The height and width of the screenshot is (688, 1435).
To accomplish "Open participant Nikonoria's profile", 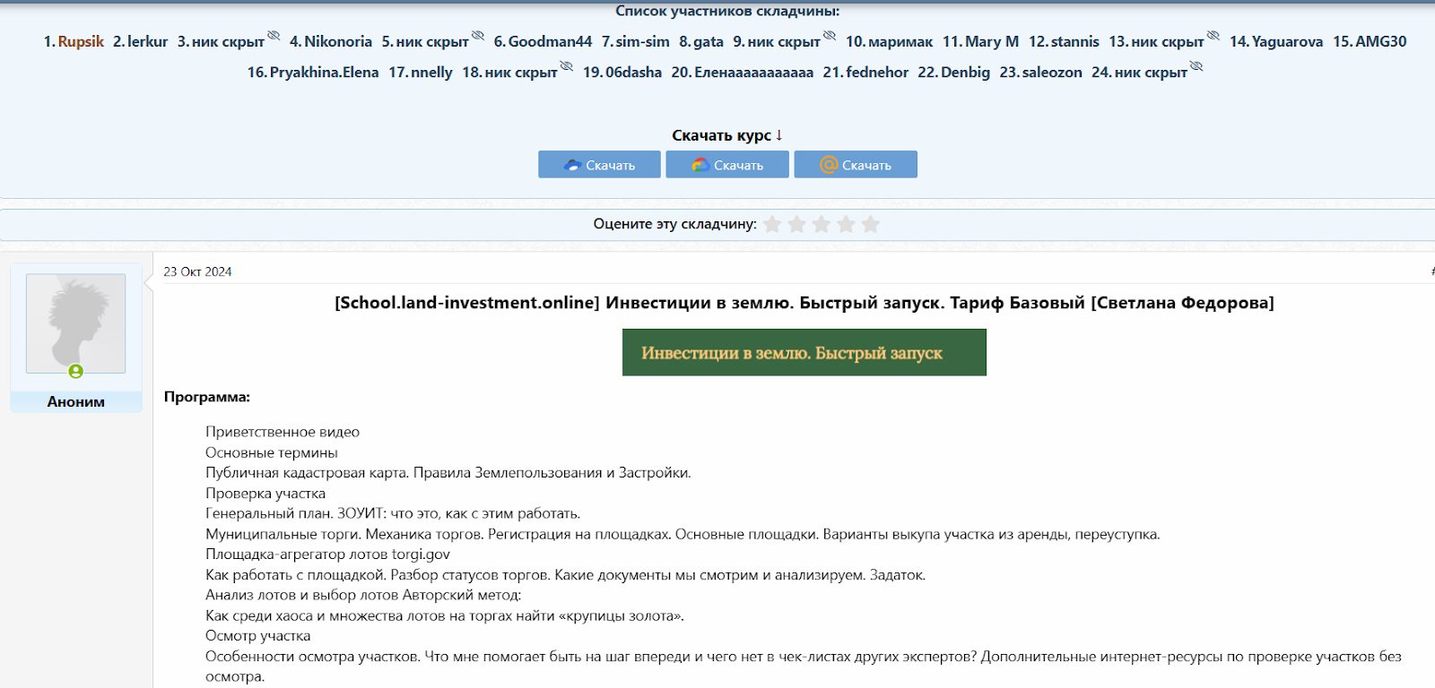I will point(338,41).
